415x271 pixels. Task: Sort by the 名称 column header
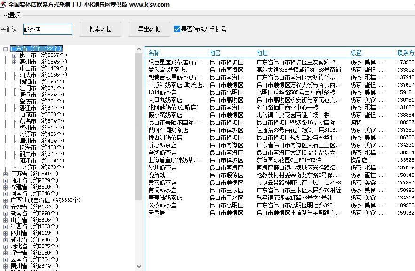(154, 53)
